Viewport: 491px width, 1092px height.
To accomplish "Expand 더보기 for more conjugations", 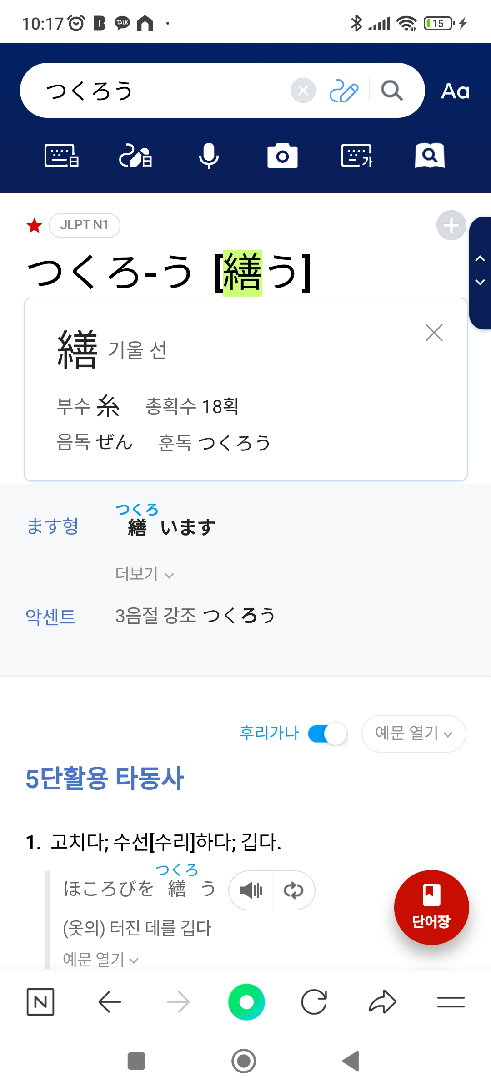I will pos(144,574).
